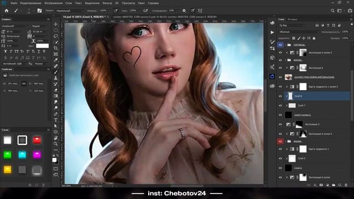
Task: Open the workspace switcher icon
Action: click(x=339, y=11)
